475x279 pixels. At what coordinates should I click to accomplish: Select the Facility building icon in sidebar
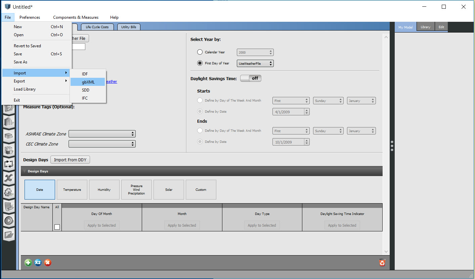[9, 122]
